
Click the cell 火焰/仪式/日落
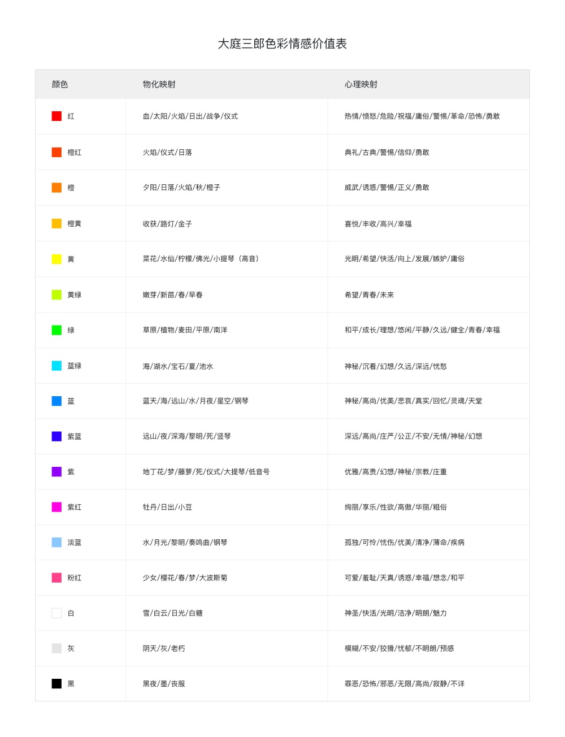[x=227, y=152]
